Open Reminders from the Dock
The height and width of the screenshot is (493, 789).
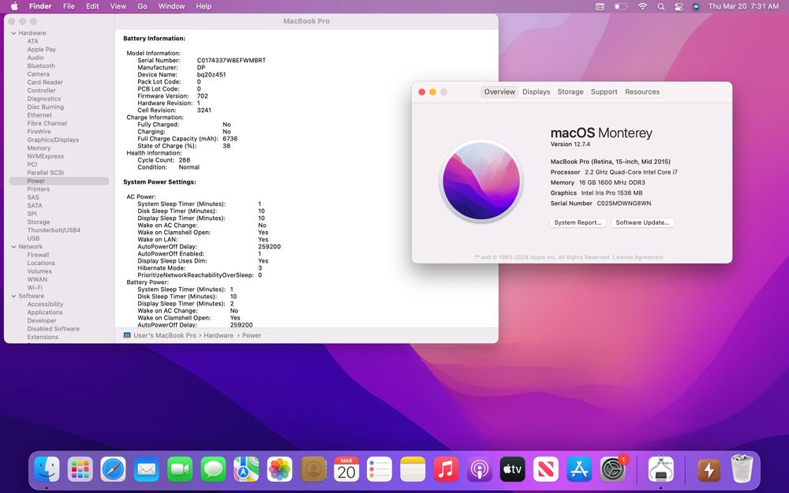[x=380, y=470]
